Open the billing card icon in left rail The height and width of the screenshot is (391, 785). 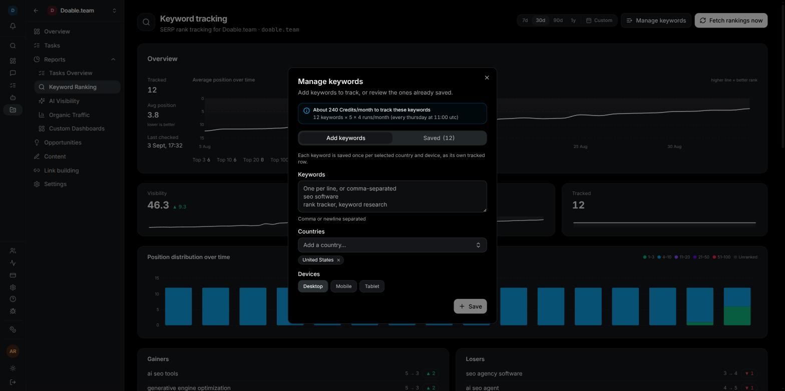point(13,275)
